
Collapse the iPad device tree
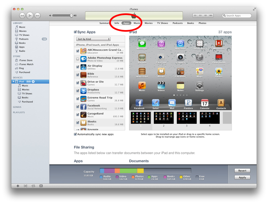click(13, 81)
